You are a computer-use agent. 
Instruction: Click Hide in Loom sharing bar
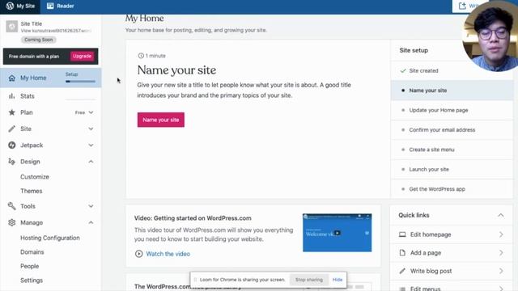[x=338, y=280]
